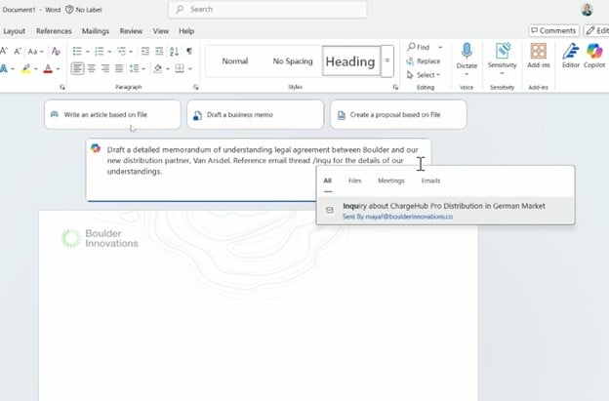Click the Search box
This screenshot has width=609, height=401.
pos(267,10)
